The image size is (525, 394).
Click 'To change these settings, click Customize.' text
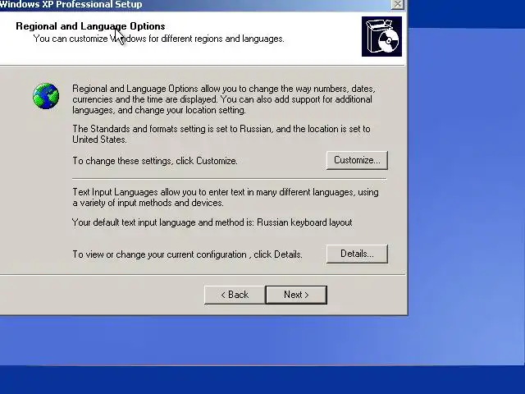(155, 161)
